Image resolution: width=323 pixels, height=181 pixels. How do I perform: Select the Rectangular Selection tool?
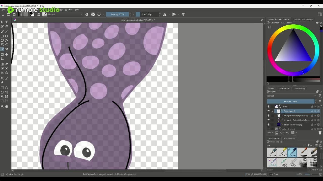point(2,88)
